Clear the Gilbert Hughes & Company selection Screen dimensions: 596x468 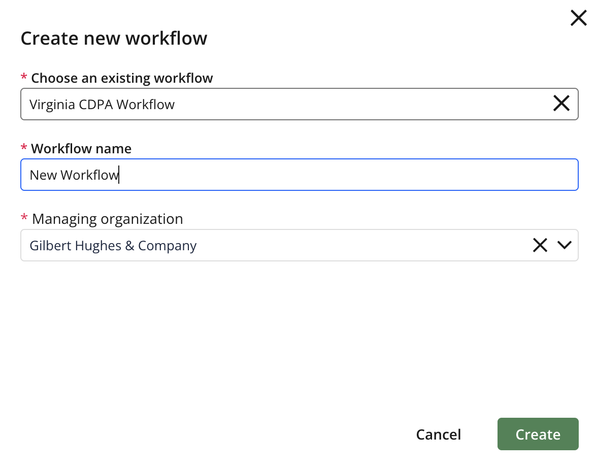tap(540, 245)
